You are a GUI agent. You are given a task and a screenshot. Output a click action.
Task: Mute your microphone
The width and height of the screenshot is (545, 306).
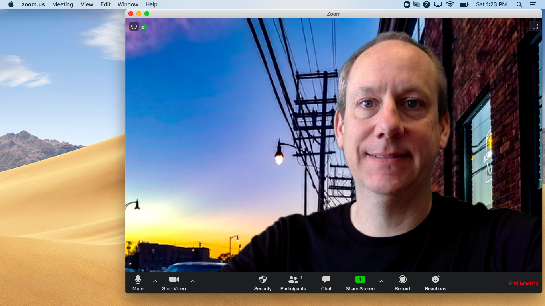coord(138,283)
